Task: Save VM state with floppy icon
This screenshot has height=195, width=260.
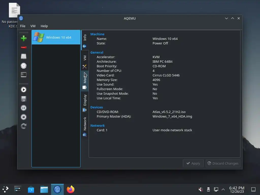Action: (24, 99)
